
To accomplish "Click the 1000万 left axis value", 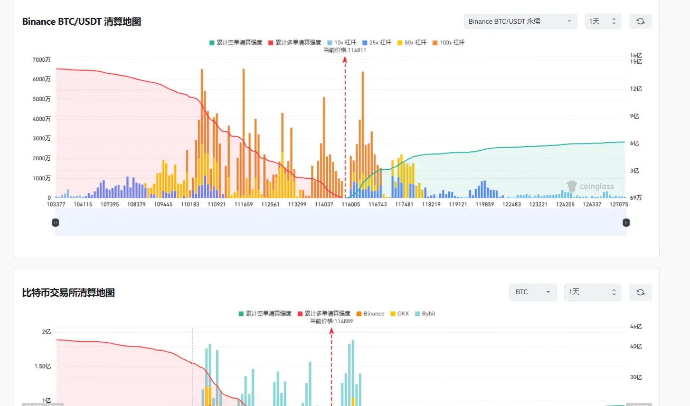I will pos(42,178).
